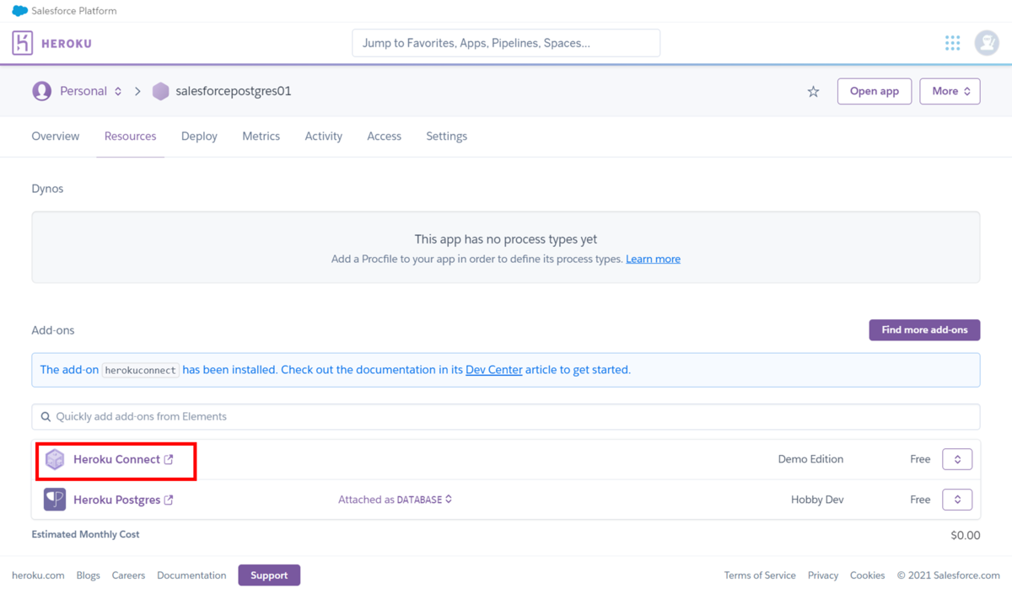Image resolution: width=1012 pixels, height=594 pixels.
Task: Expand the Personal account switcher
Action: [117, 91]
